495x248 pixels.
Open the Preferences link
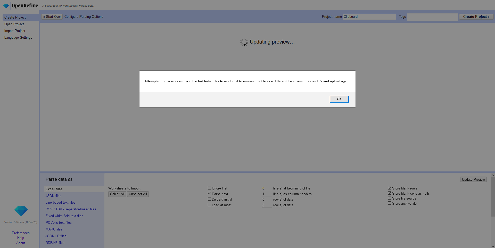21,233
